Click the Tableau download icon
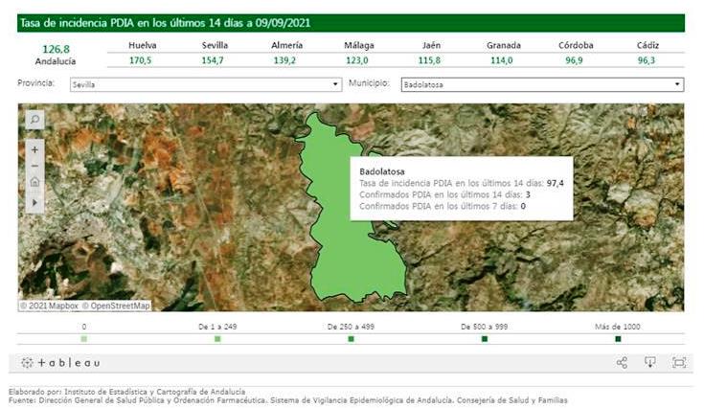The height and width of the screenshot is (408, 704). coord(649,363)
